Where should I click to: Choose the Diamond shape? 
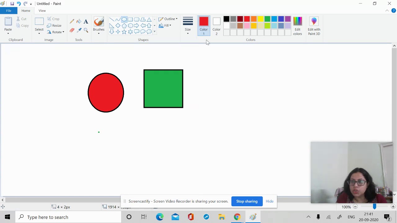(x=118, y=26)
